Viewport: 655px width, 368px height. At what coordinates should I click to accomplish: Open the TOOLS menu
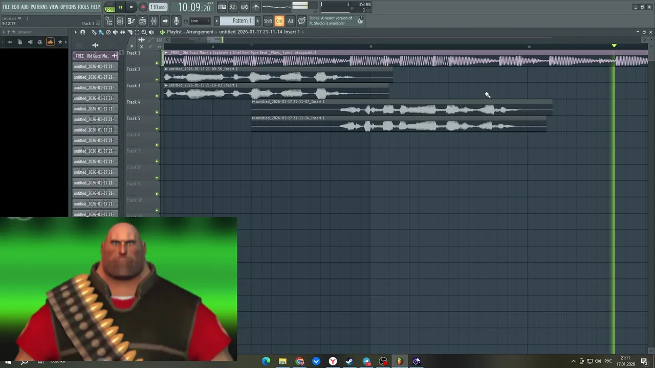83,7
